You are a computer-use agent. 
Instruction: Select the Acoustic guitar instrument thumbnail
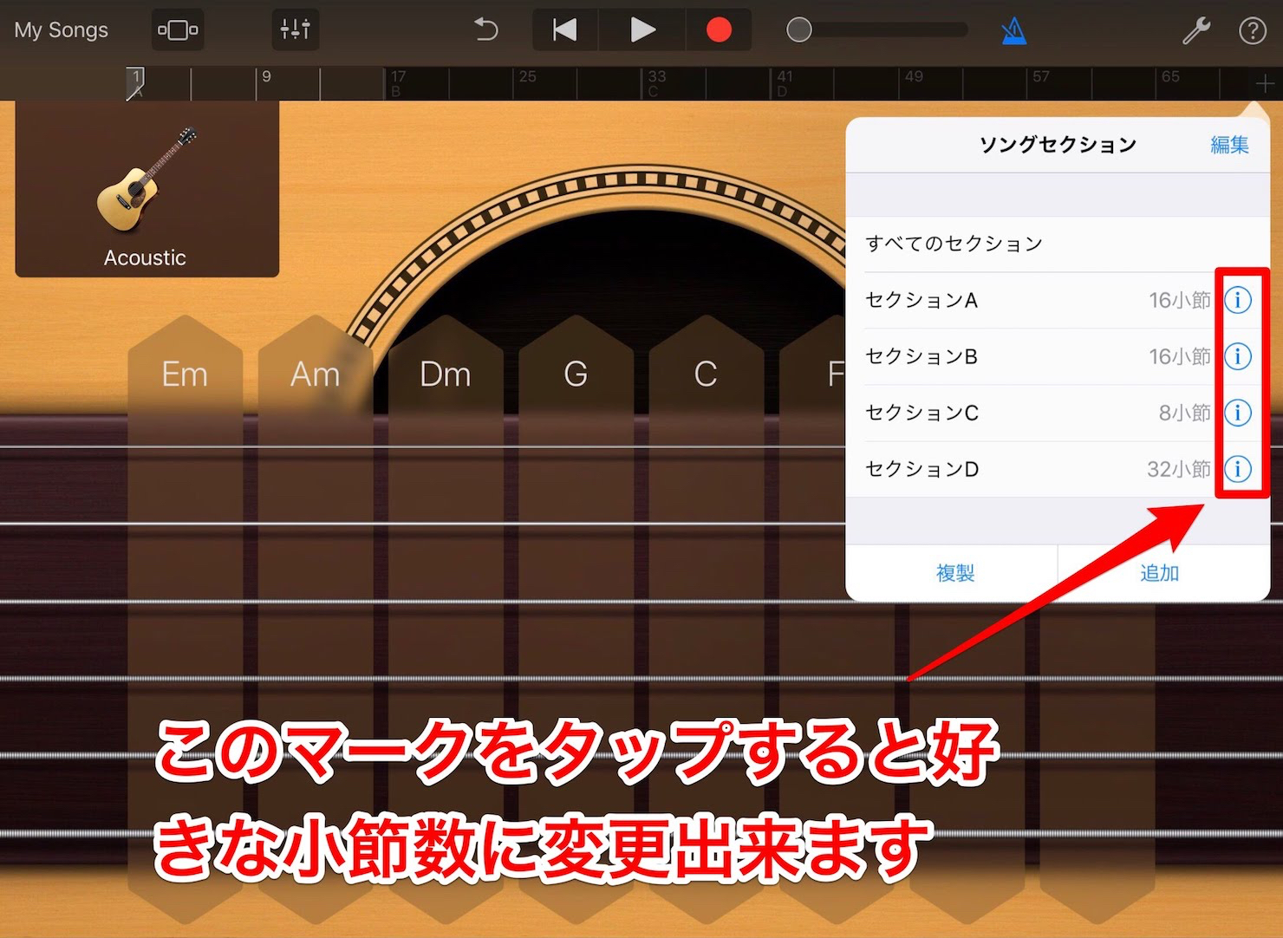point(147,190)
